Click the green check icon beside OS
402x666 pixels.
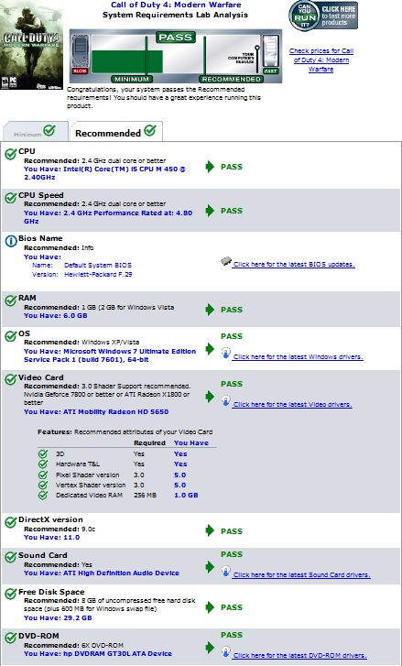pyautogui.click(x=11, y=336)
